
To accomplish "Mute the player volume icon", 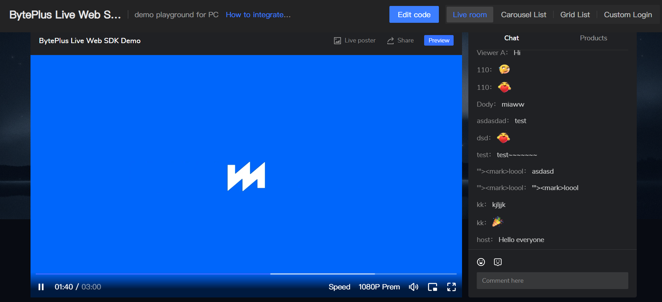I will point(414,287).
